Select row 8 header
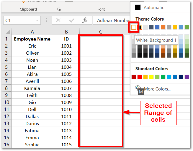The image size is (193, 151). (x=6, y=88)
